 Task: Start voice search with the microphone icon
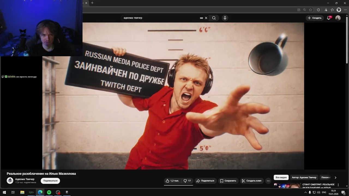pyautogui.click(x=225, y=18)
